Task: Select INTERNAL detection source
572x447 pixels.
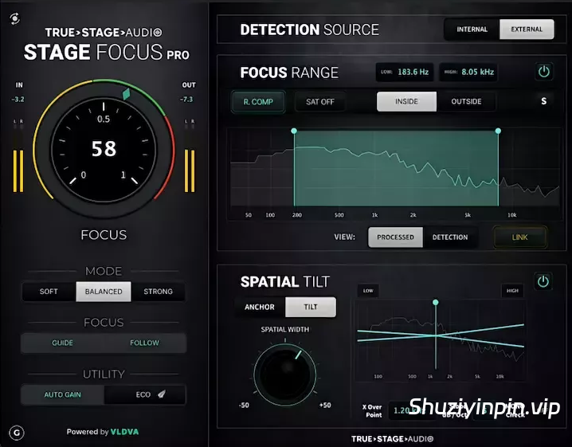Action: [x=472, y=29]
